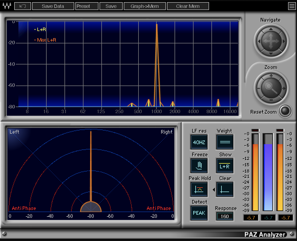Toggle the Freeze hand button
Image resolution: width=297 pixels, height=241 pixels.
coord(199,166)
